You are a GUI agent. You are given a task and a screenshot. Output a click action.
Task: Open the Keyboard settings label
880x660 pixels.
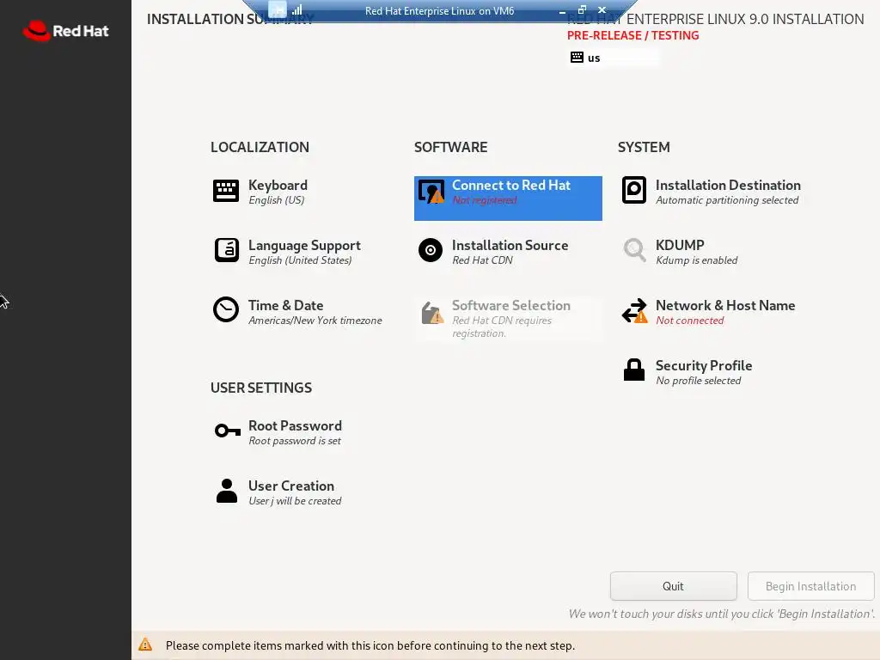click(278, 186)
